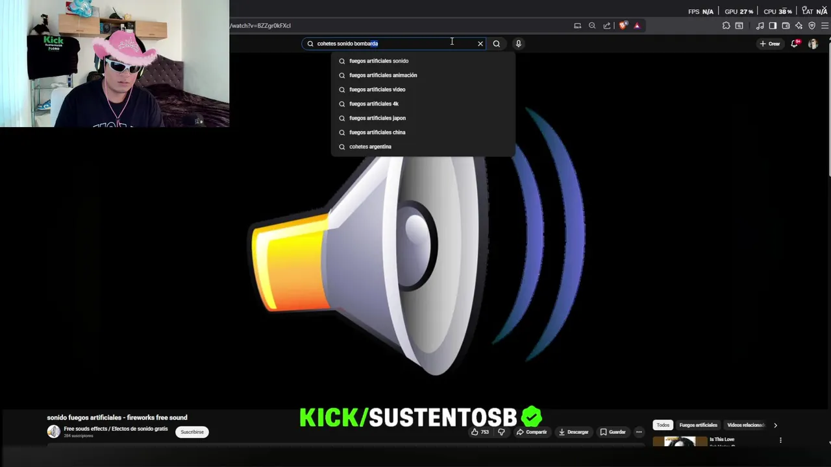Toggle the browser sidebar panel
The height and width of the screenshot is (467, 831).
tap(773, 25)
